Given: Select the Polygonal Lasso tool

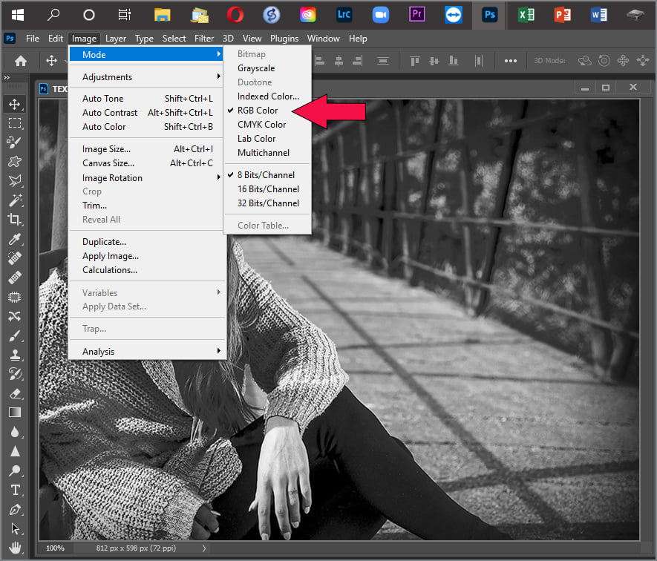Looking at the screenshot, I should (15, 180).
